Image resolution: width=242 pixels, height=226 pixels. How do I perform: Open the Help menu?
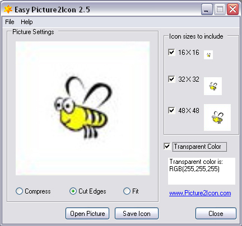(x=27, y=22)
